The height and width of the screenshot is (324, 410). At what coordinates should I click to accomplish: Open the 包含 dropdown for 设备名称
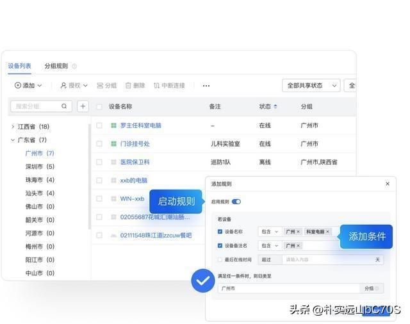[270, 232]
